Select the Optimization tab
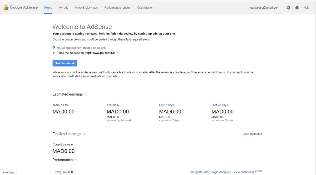Image resolution: width=316 pixels, height=175 pixels. click(145, 8)
